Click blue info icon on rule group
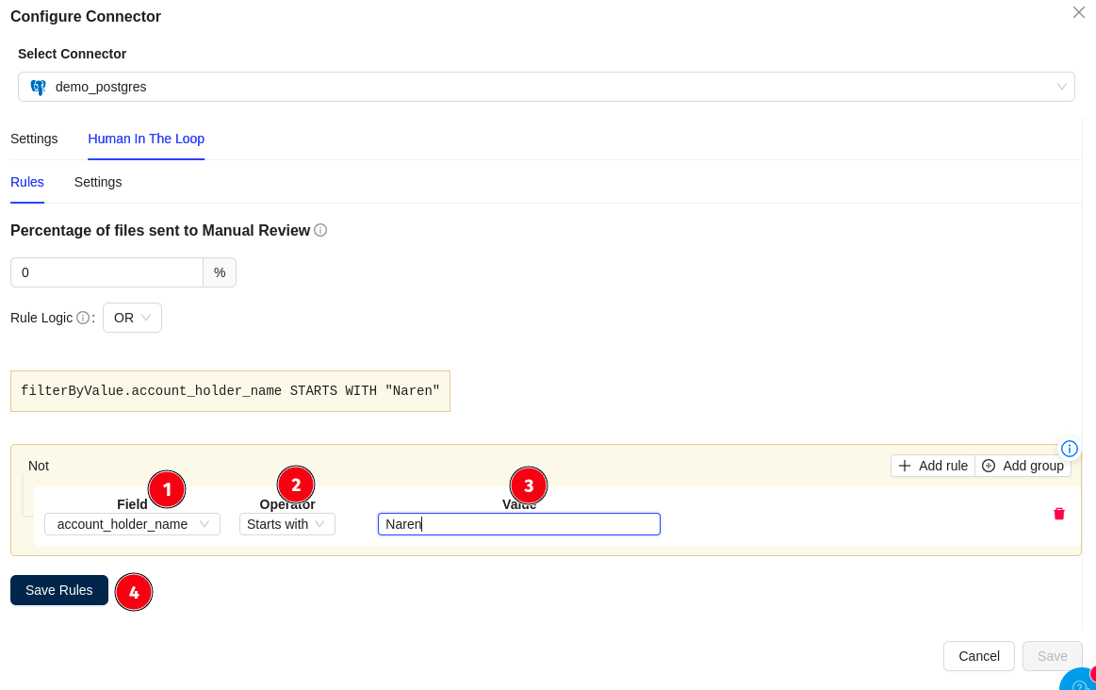 1069,449
